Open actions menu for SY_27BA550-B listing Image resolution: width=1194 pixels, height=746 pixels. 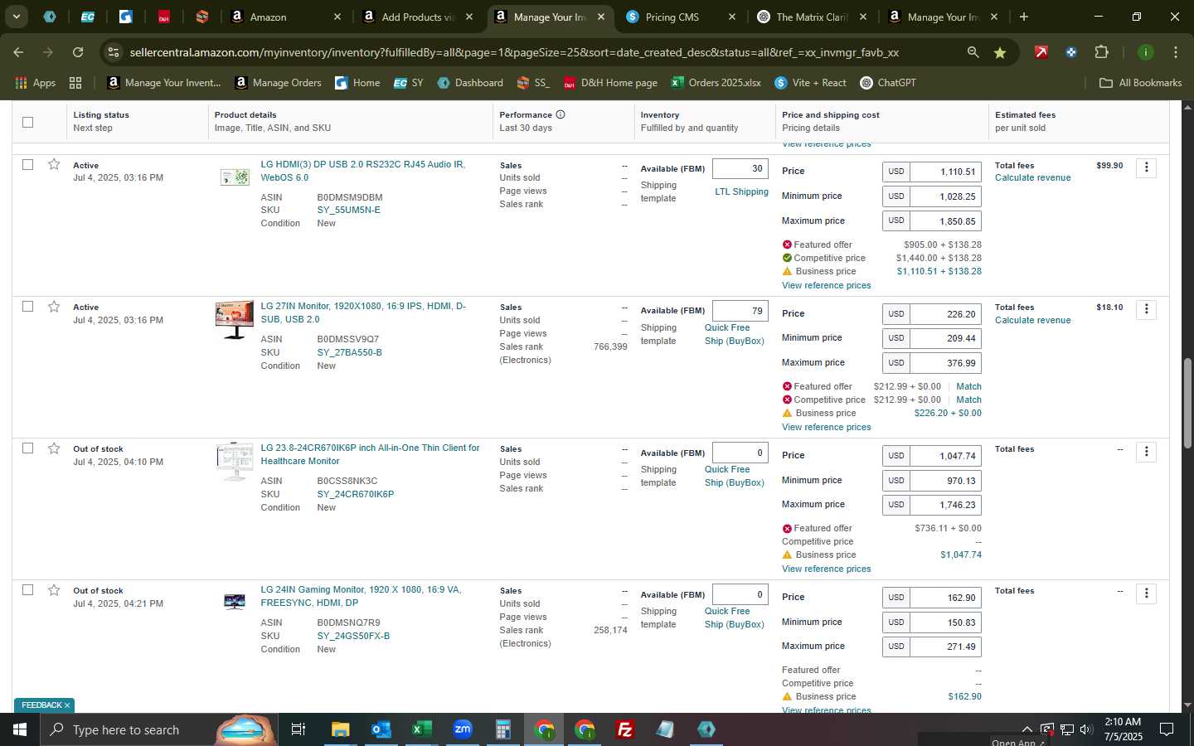pyautogui.click(x=1146, y=309)
